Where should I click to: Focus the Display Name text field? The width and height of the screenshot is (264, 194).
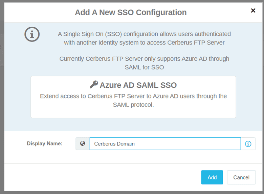click(x=165, y=144)
